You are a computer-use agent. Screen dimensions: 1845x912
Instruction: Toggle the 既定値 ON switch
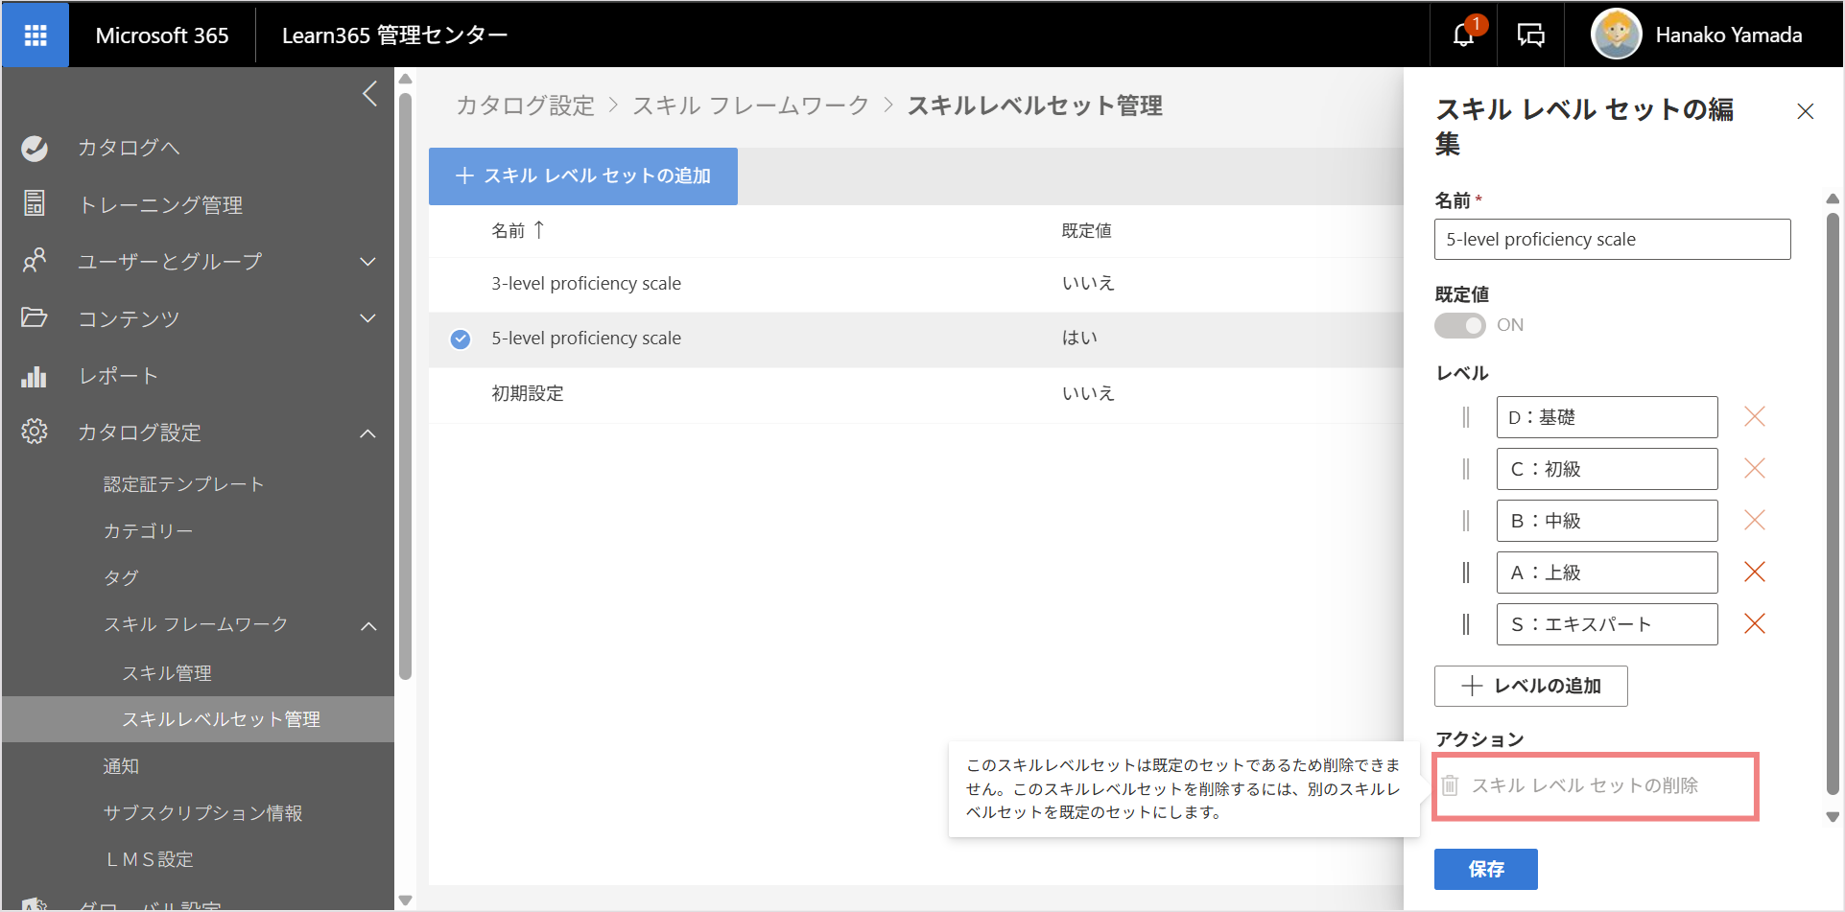tap(1460, 325)
